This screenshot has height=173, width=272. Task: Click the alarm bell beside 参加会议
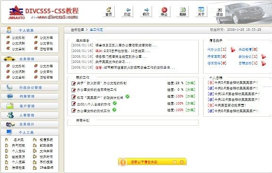point(263,56)
